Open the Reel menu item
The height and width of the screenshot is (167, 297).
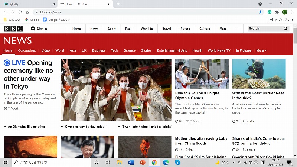128,29
